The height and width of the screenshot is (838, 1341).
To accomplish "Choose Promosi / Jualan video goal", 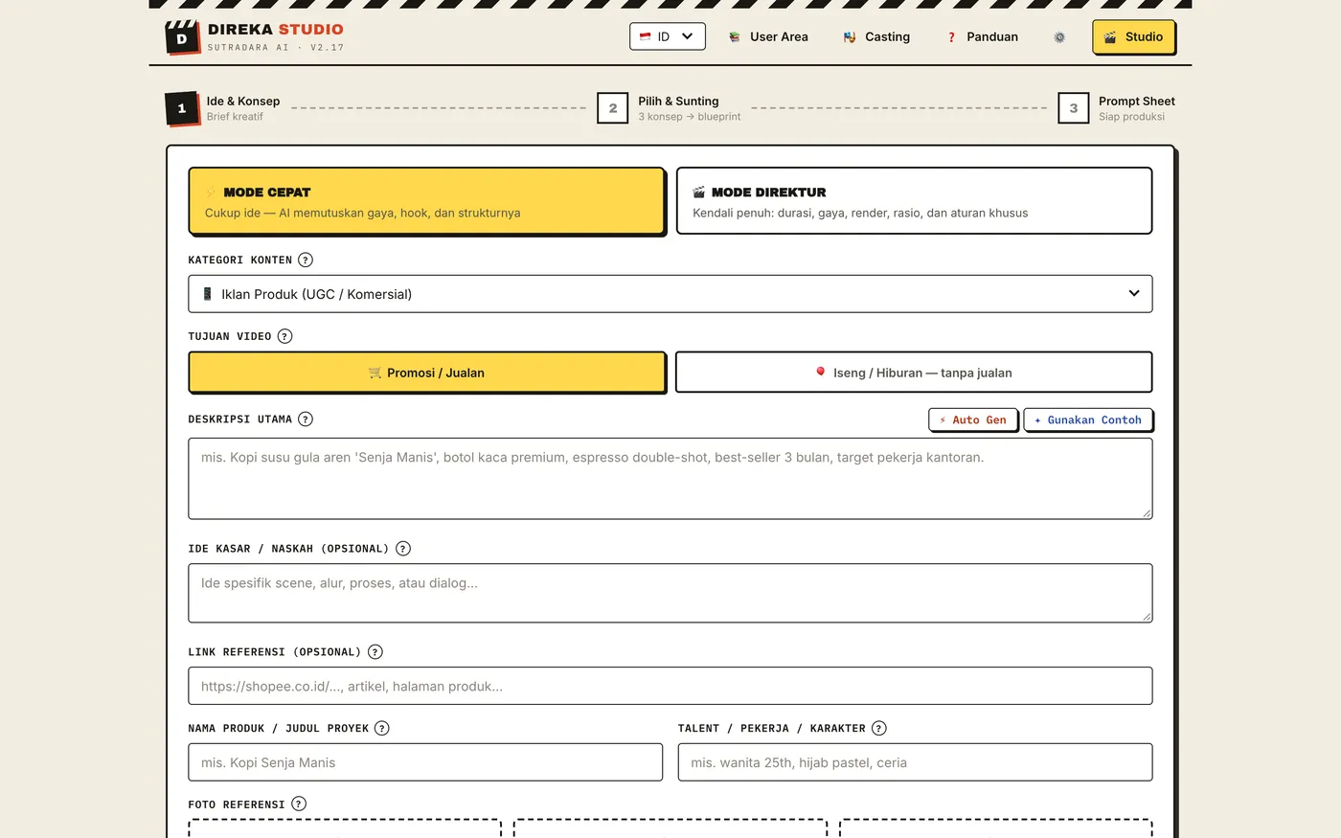I will pos(426,373).
